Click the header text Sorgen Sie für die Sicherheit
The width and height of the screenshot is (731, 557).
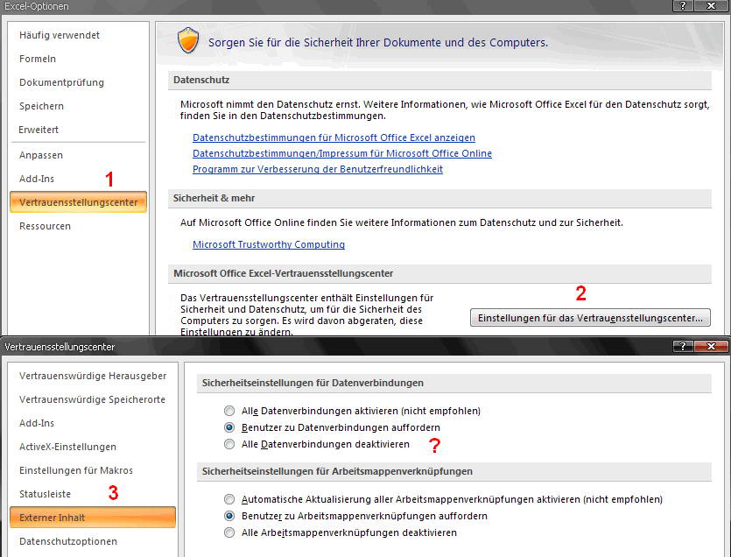point(378,42)
